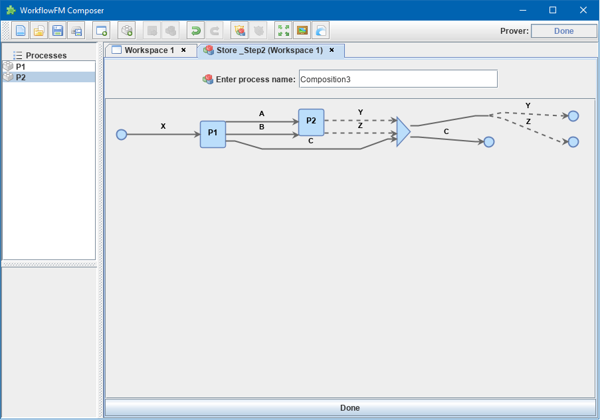Click the export image toolbar icon

300,30
